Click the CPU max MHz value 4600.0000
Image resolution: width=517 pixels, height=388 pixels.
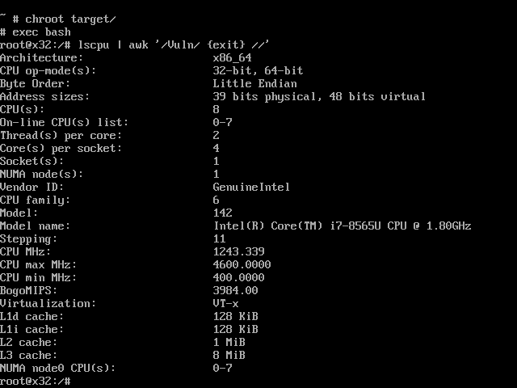point(242,264)
